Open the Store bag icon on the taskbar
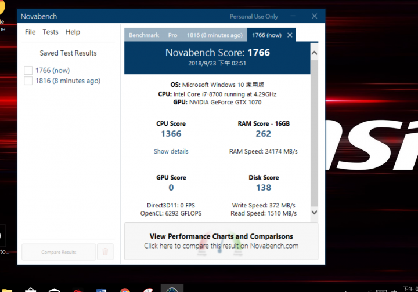The width and height of the screenshot is (418, 292). [x=31, y=290]
